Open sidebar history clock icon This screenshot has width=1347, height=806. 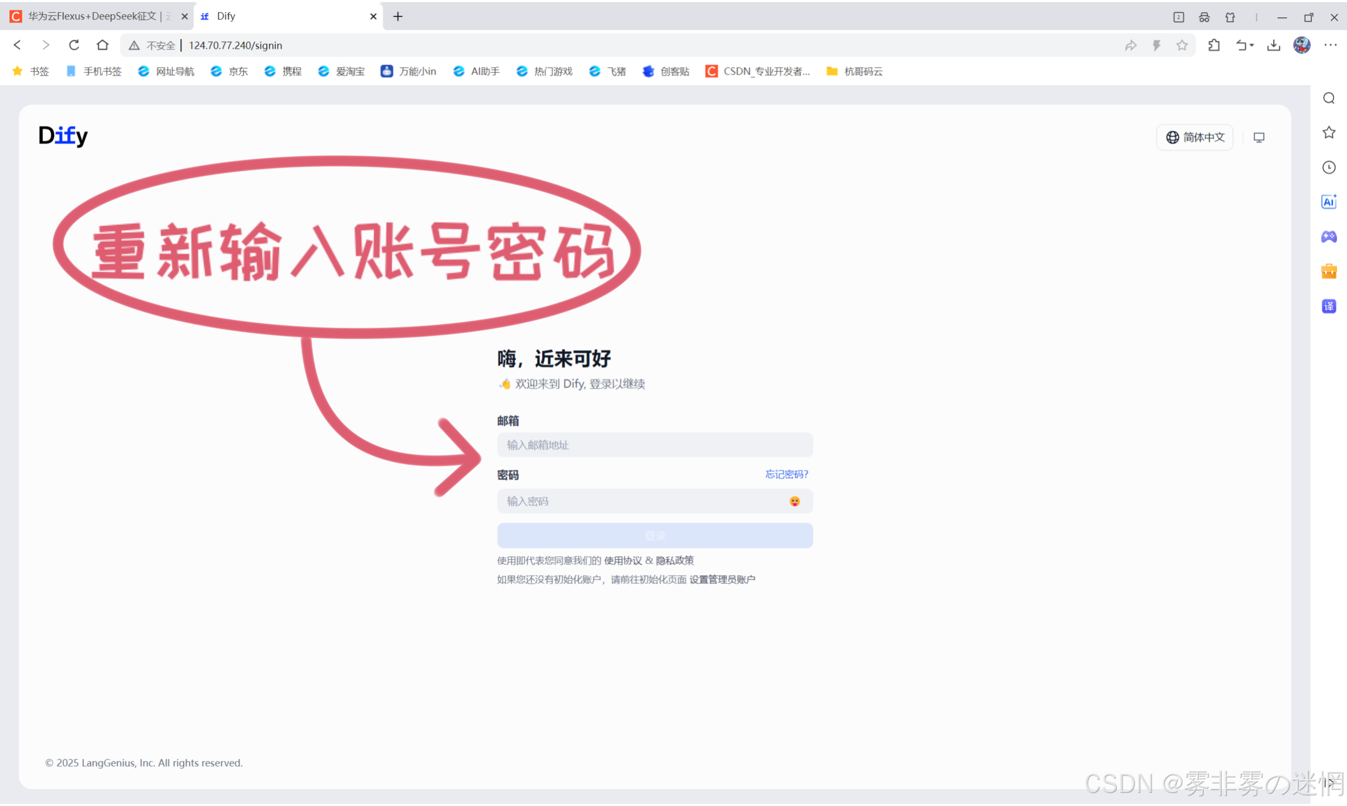click(x=1329, y=168)
